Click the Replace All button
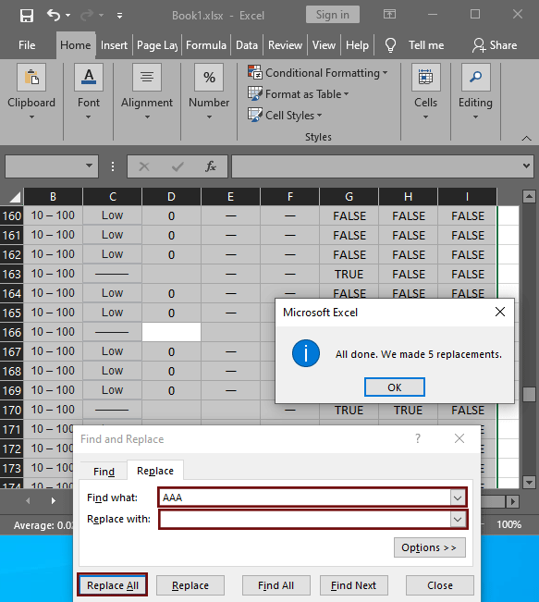Image resolution: width=539 pixels, height=602 pixels. [113, 585]
